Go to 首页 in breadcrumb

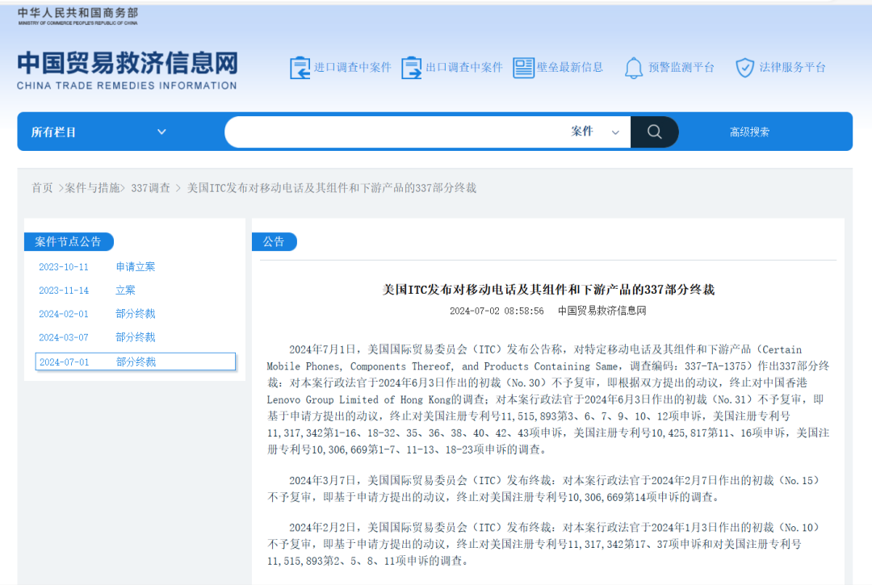[42, 188]
